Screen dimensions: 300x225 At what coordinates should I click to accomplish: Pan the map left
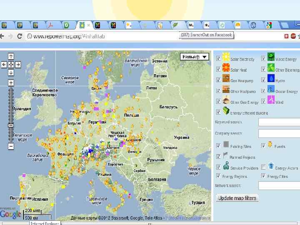4,65
